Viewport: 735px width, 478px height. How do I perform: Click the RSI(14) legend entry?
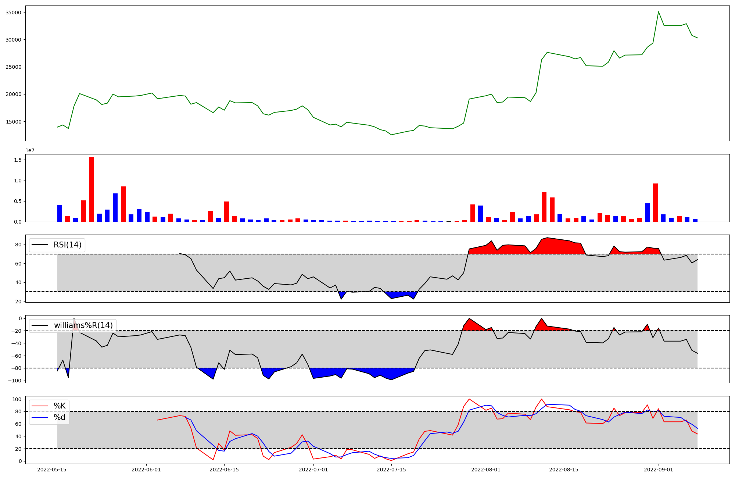(x=67, y=245)
